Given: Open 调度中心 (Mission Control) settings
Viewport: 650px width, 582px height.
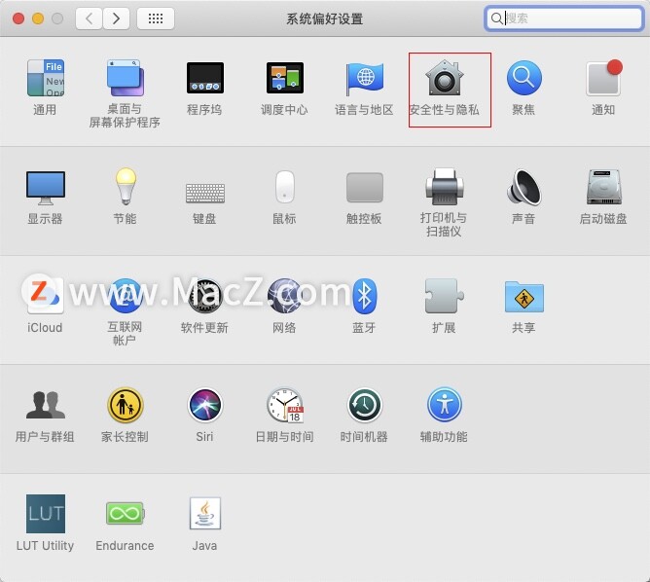Looking at the screenshot, I should click(x=285, y=78).
